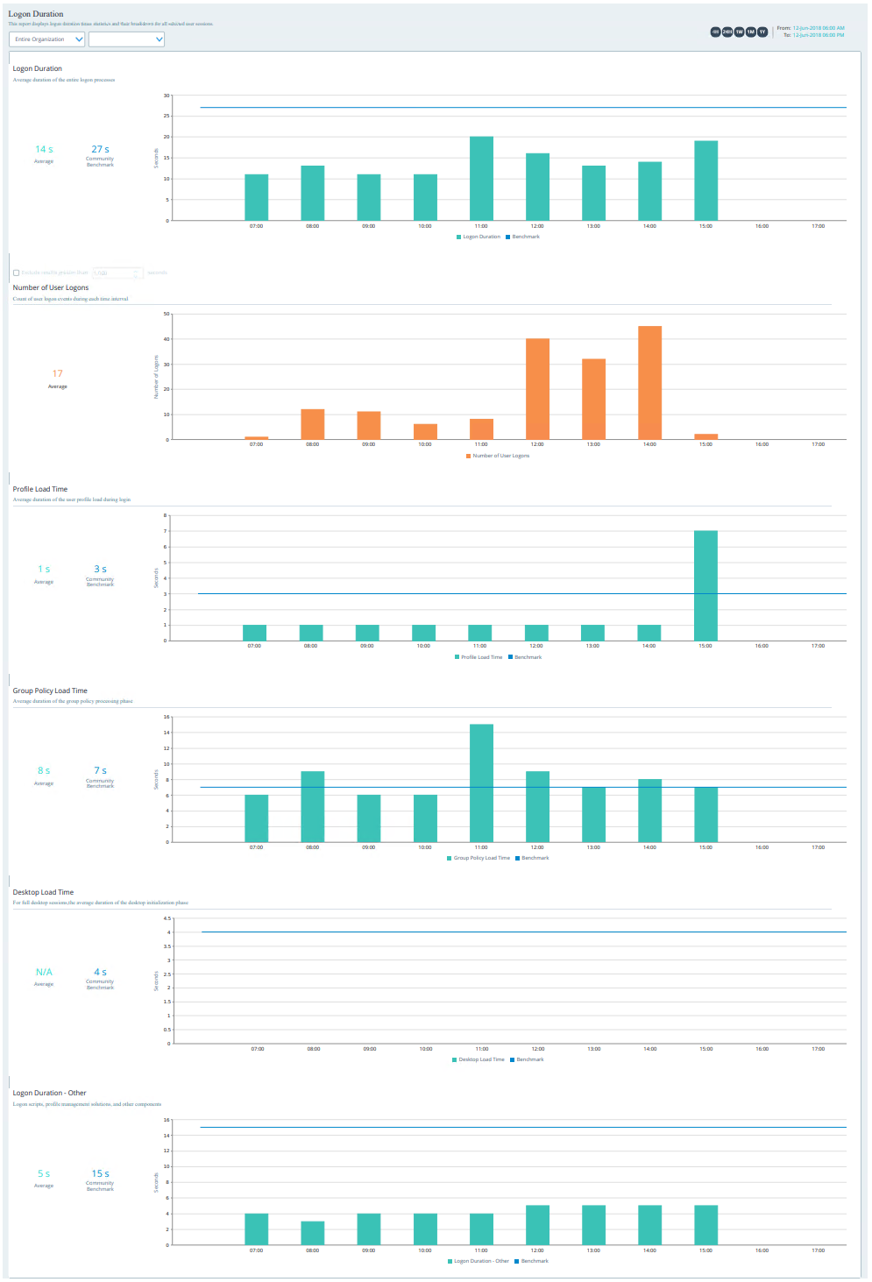Set time range to 1M

pos(751,32)
